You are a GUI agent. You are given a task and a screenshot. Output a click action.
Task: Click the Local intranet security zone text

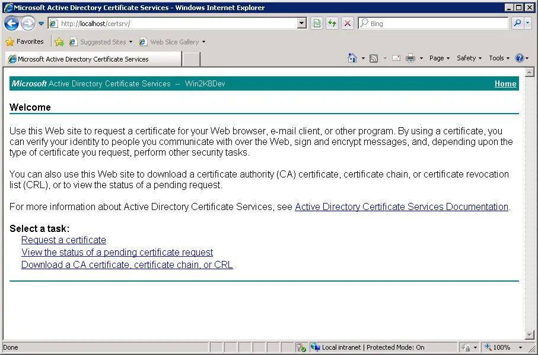341,347
